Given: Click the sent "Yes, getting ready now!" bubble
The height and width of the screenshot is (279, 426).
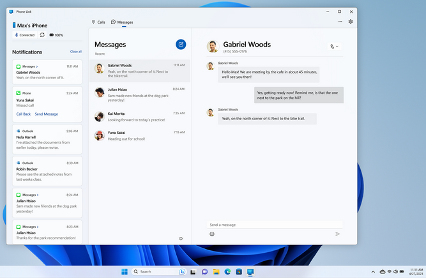Looking at the screenshot, I should point(299,95).
